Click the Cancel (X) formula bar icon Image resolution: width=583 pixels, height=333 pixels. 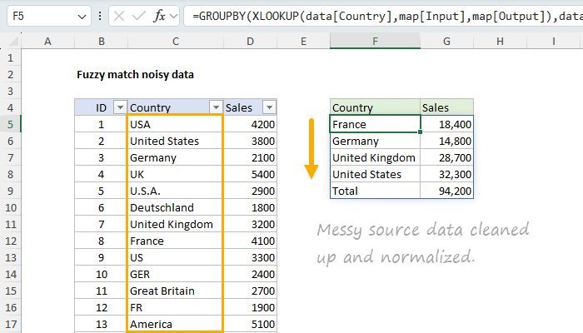click(119, 16)
